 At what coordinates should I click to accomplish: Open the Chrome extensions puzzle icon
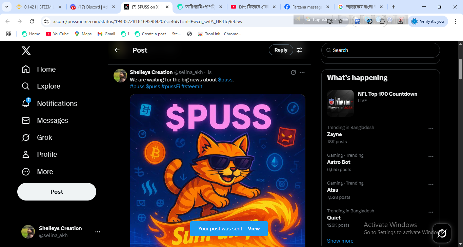coord(382,21)
